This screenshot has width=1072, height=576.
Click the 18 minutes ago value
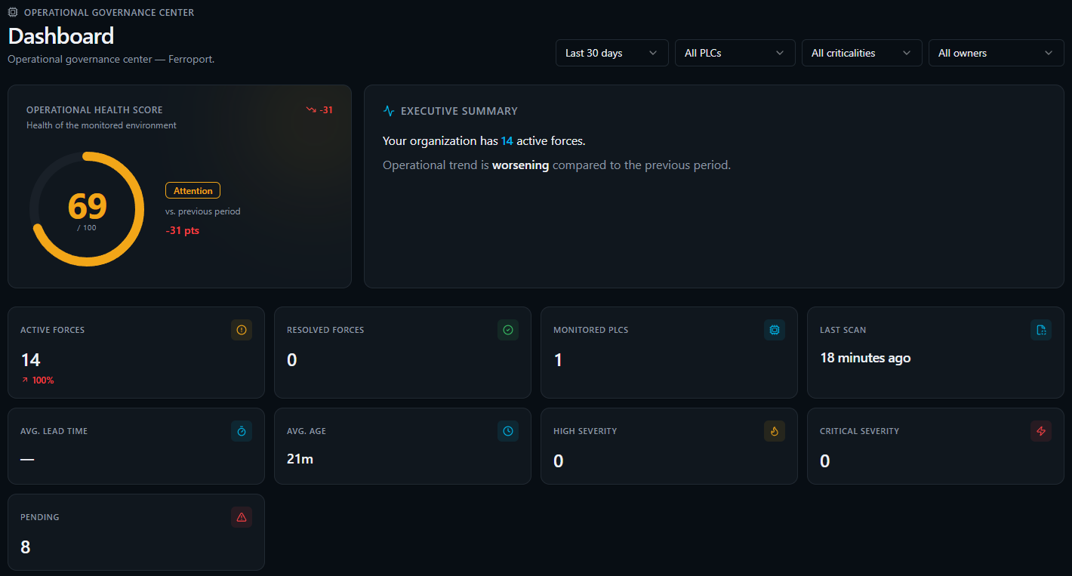coord(865,358)
